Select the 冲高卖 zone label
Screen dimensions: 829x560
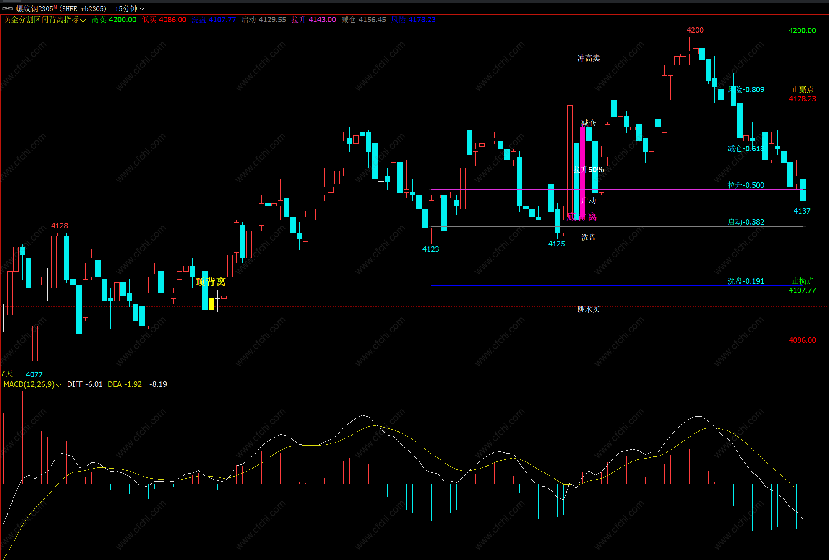coord(588,58)
